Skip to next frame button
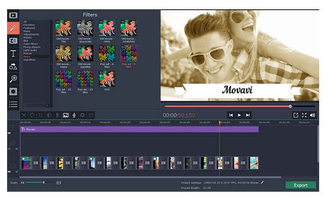Image resolution: width=328 pixels, height=197 pixels. [248, 115]
